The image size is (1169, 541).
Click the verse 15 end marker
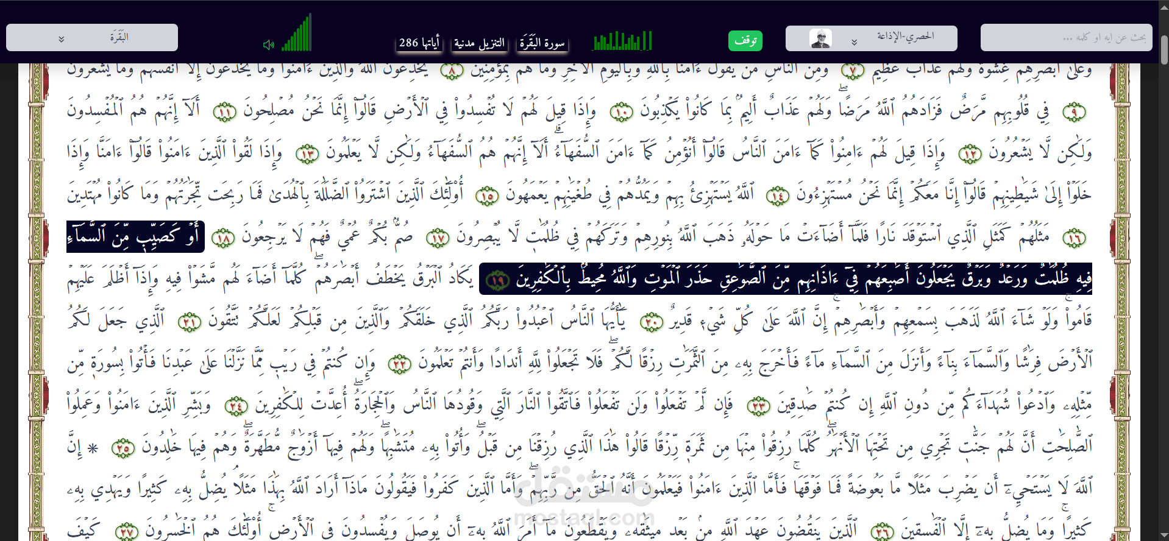tap(487, 196)
